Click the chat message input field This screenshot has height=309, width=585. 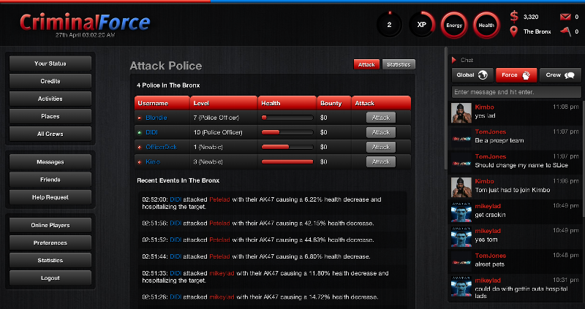click(x=516, y=92)
